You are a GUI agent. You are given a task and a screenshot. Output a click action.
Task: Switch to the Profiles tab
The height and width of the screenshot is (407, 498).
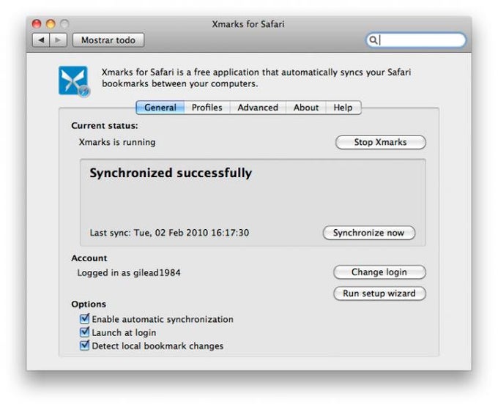click(x=207, y=108)
